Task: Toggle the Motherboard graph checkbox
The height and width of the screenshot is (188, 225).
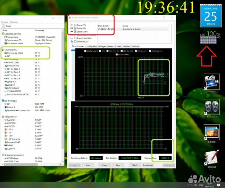Action: [x=85, y=51]
